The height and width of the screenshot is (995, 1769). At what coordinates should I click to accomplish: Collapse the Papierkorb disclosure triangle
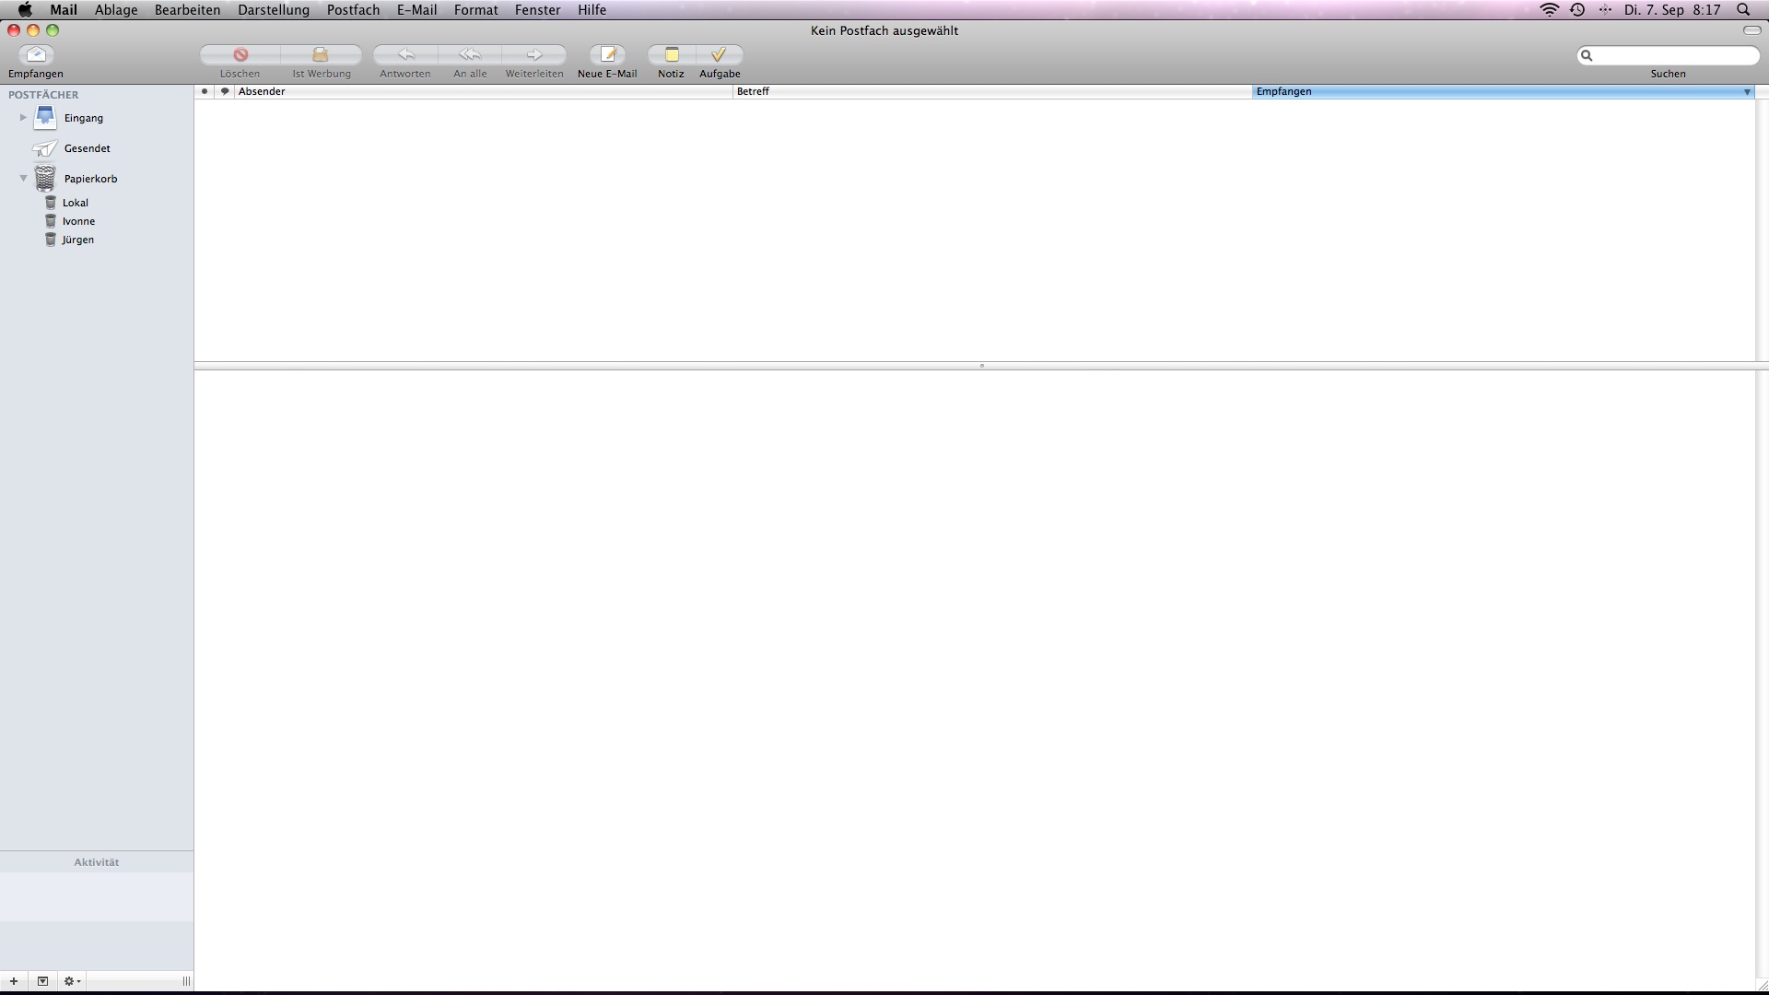click(23, 179)
